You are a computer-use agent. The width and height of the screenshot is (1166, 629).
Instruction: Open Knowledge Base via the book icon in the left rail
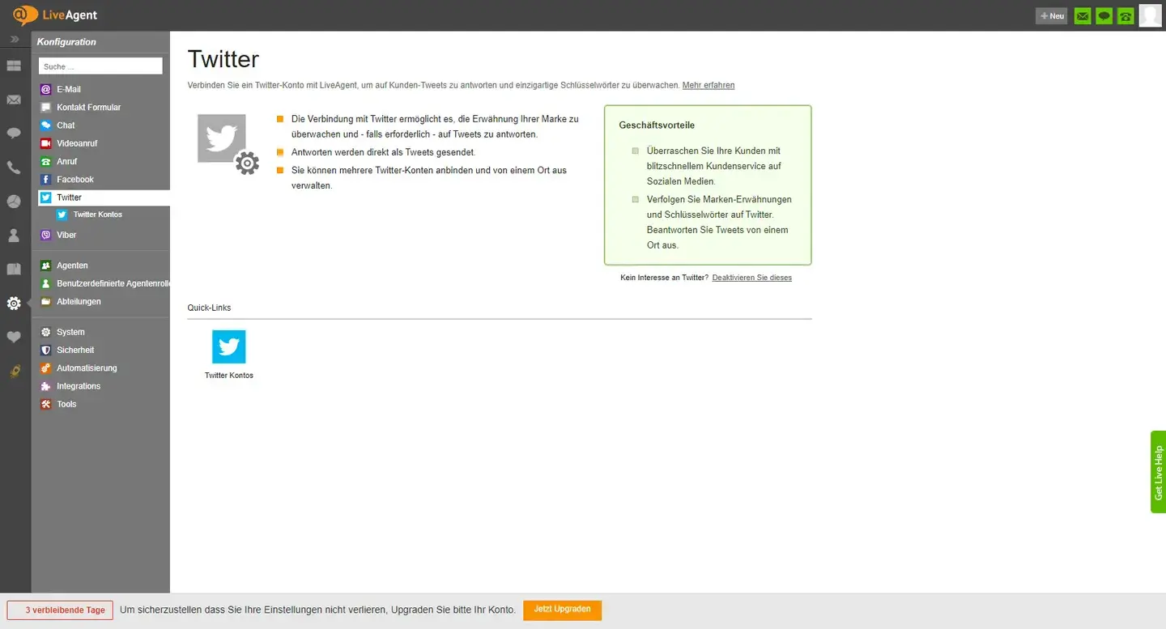click(14, 269)
